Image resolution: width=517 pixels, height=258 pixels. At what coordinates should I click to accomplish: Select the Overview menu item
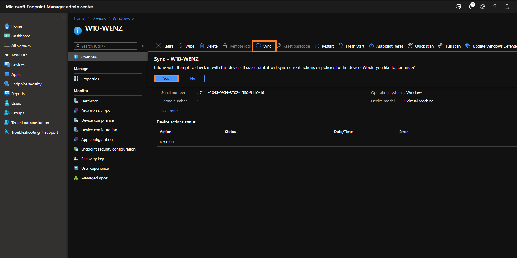108,57
